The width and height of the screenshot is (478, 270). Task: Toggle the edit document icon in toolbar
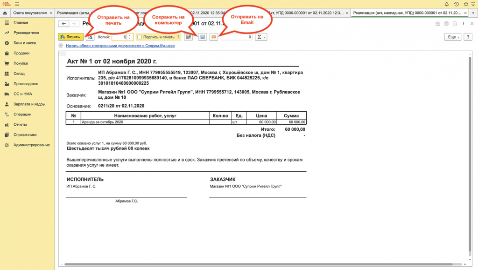[x=189, y=37]
